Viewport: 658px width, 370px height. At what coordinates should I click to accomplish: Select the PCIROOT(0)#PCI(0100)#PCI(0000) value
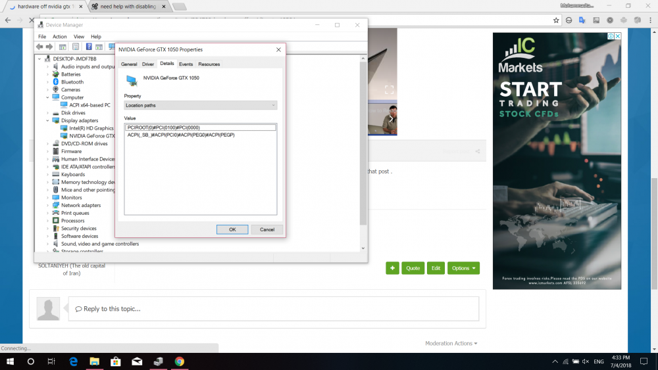[201, 127]
